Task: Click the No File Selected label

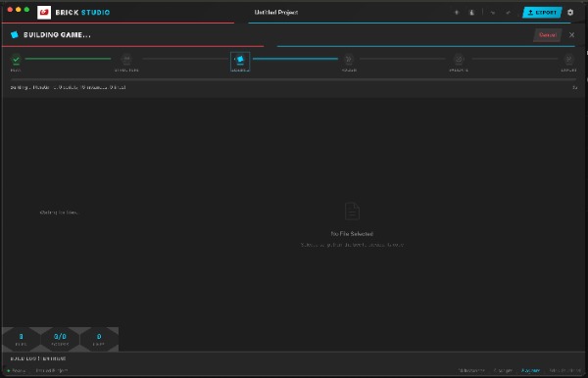Action: coord(352,234)
